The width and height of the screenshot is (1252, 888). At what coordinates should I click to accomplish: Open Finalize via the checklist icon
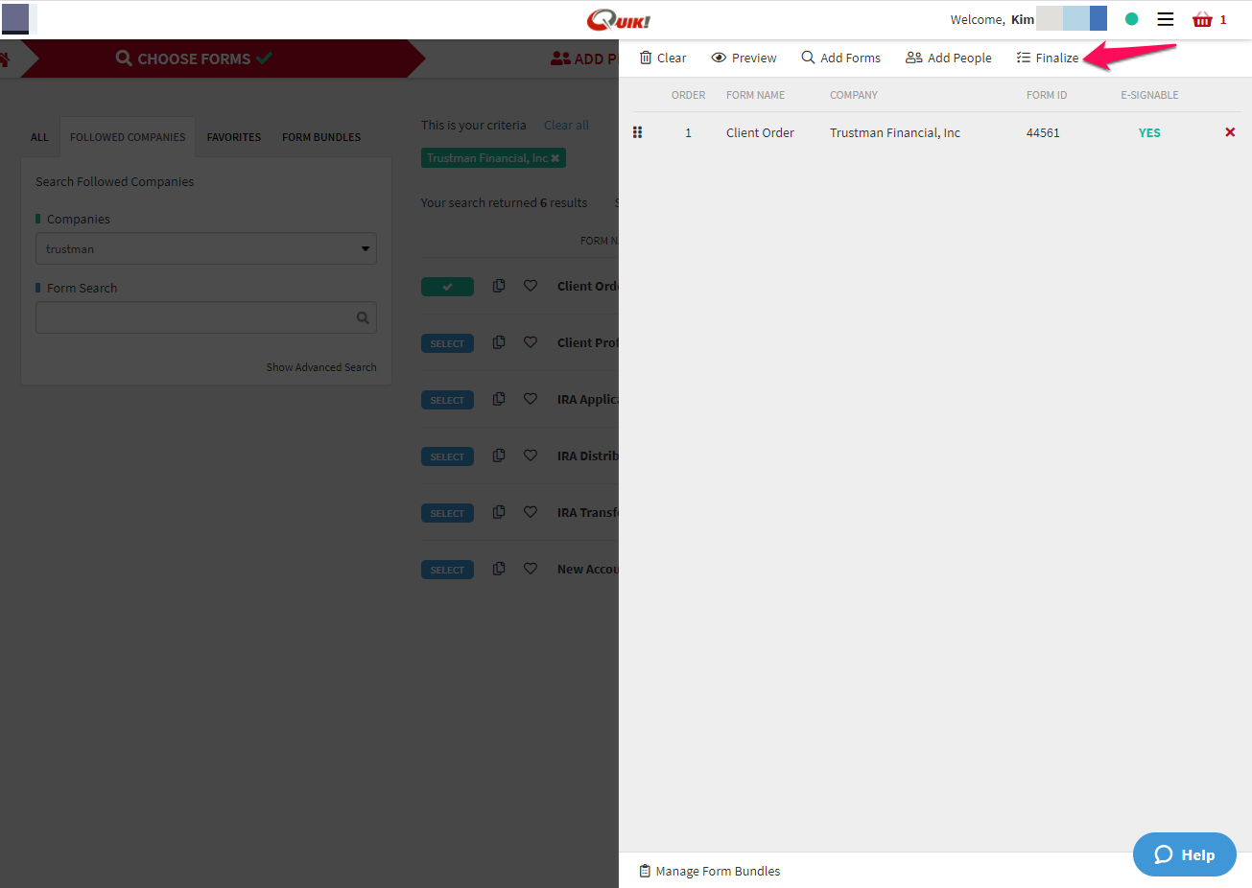coord(1023,58)
